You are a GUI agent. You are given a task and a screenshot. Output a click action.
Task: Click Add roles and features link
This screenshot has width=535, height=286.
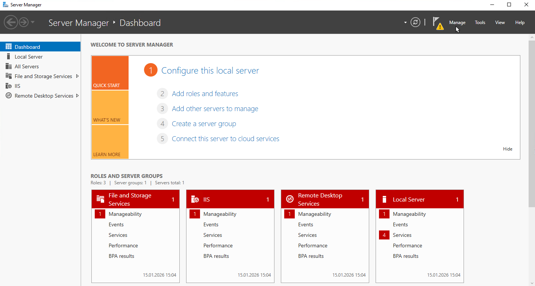pyautogui.click(x=205, y=94)
